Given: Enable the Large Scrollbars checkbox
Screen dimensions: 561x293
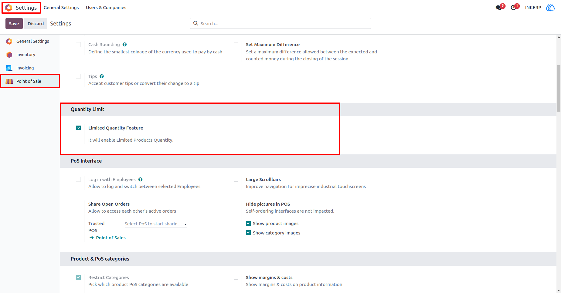Looking at the screenshot, I should pos(236,180).
